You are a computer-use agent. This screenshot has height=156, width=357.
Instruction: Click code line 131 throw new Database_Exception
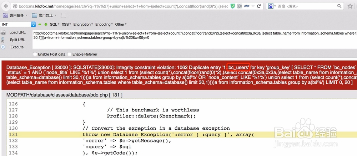[x=168, y=134]
